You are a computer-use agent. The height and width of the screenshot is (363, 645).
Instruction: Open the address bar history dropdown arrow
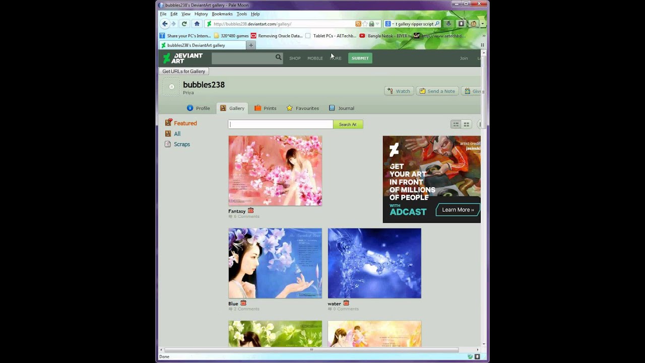(x=377, y=24)
